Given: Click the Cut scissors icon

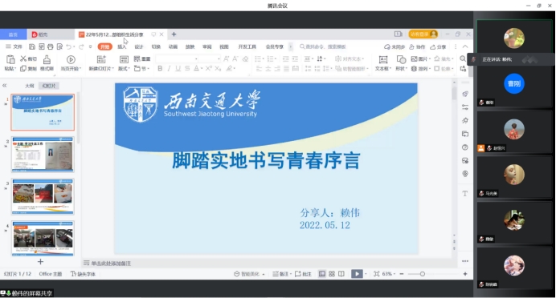Looking at the screenshot, I should [x=23, y=58].
